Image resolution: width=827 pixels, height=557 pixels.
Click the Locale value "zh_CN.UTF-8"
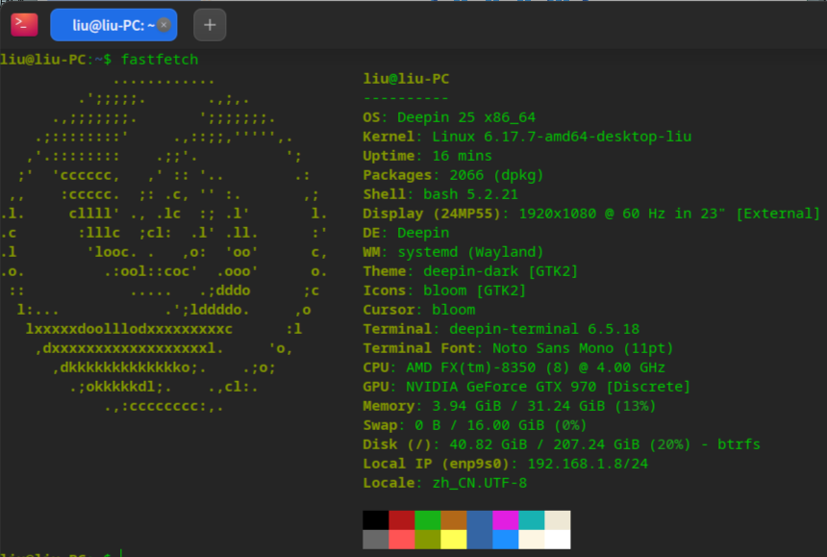(480, 483)
